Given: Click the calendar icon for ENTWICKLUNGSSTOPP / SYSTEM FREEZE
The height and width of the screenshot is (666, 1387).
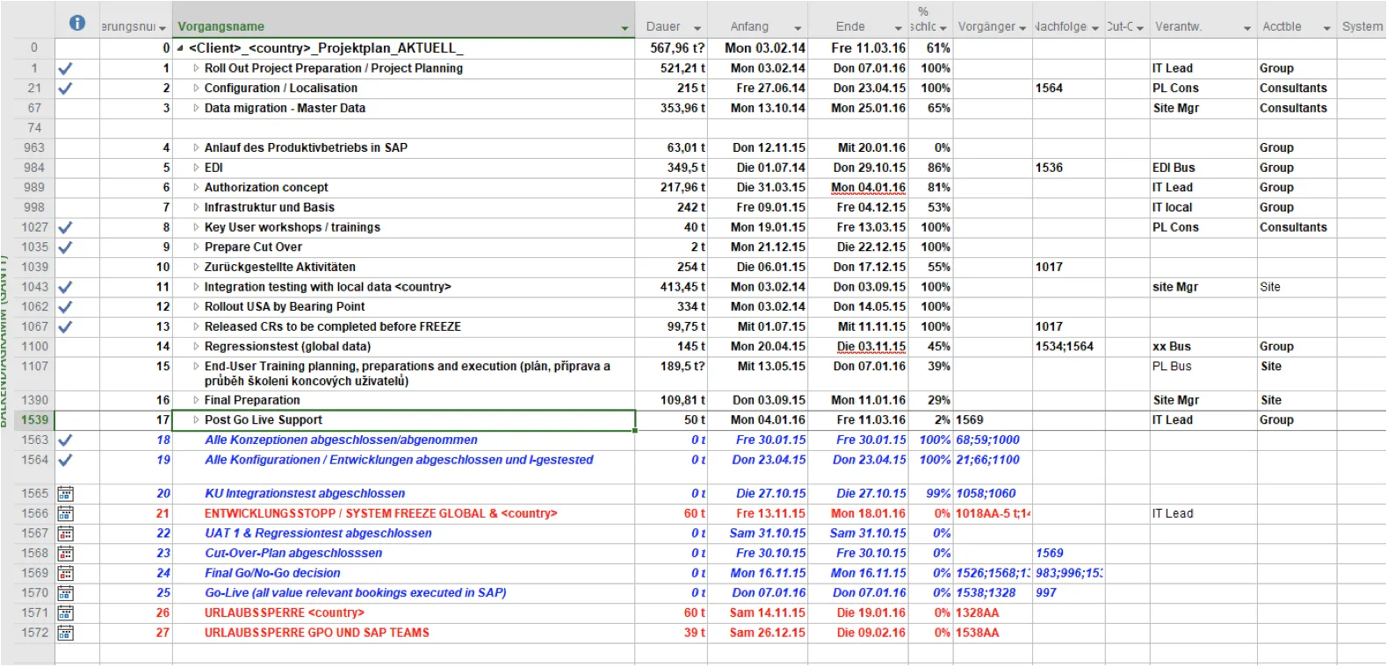Looking at the screenshot, I should 65,514.
